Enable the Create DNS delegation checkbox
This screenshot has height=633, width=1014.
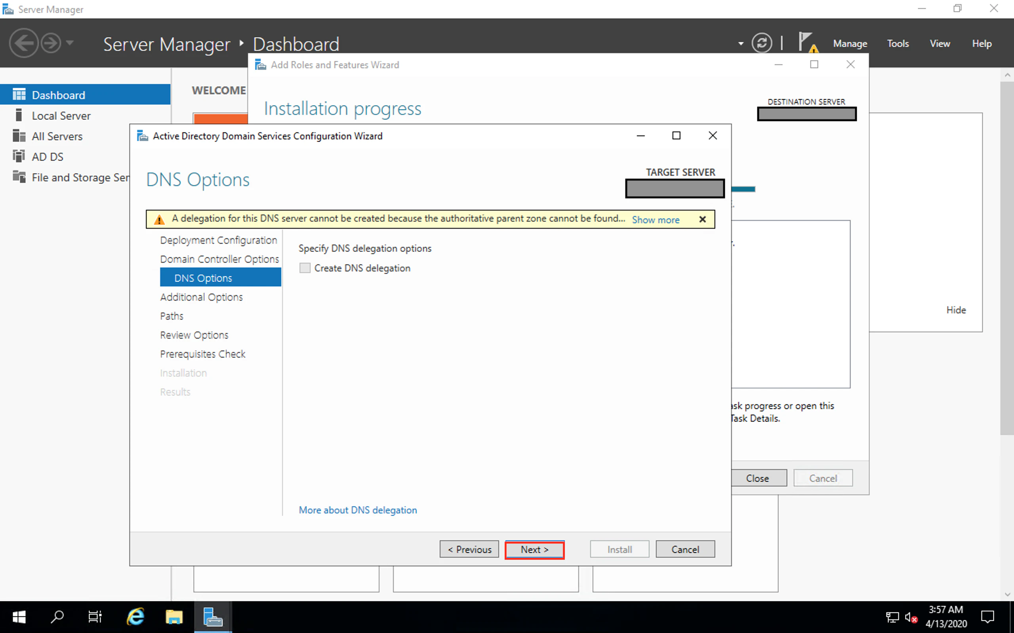[305, 268]
